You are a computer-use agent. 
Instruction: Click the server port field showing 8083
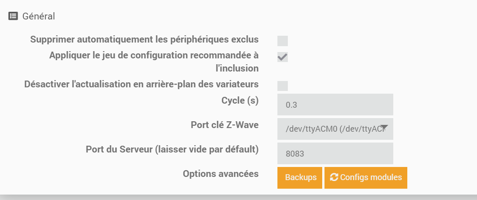(335, 154)
